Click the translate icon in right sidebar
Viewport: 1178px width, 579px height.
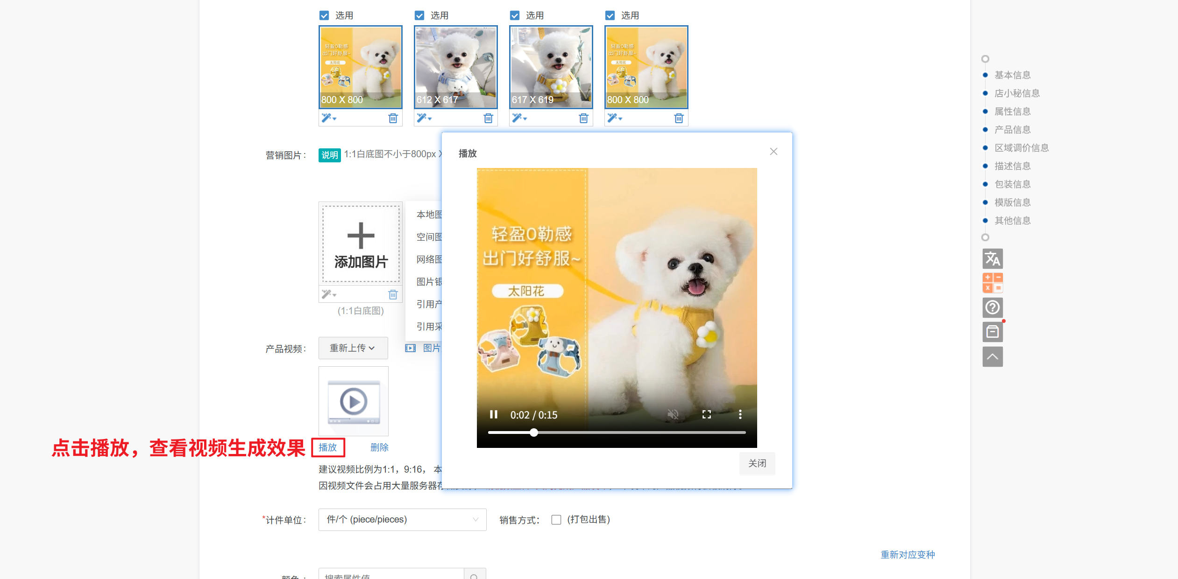click(x=992, y=258)
